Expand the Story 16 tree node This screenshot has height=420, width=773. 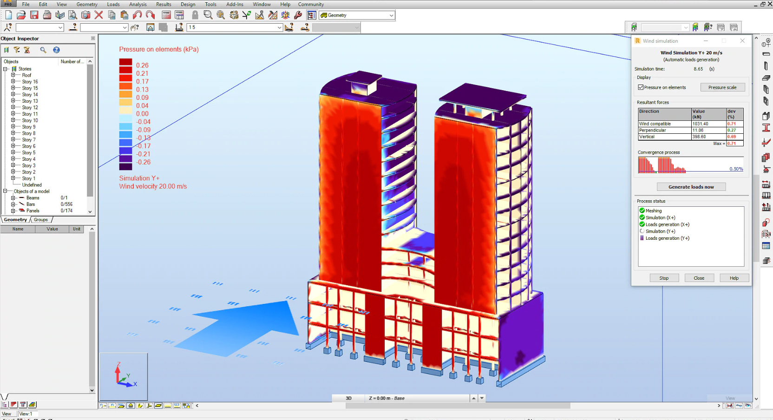[13, 82]
